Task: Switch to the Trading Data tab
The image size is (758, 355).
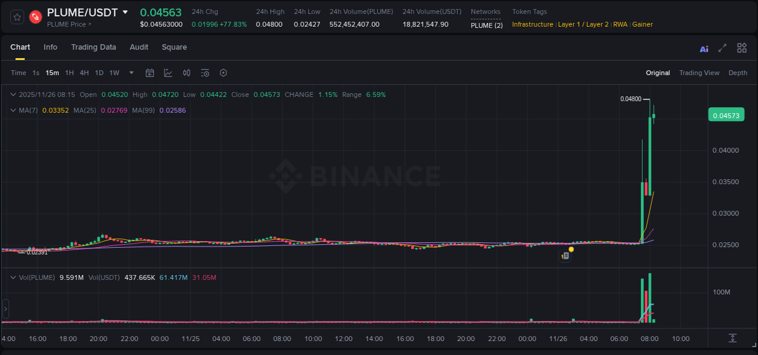Action: (x=93, y=47)
